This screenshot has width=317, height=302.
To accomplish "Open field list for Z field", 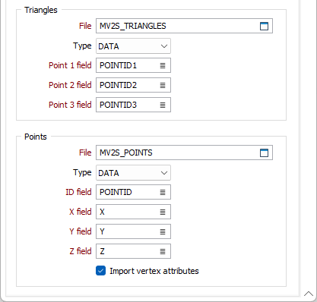I will (x=163, y=251).
